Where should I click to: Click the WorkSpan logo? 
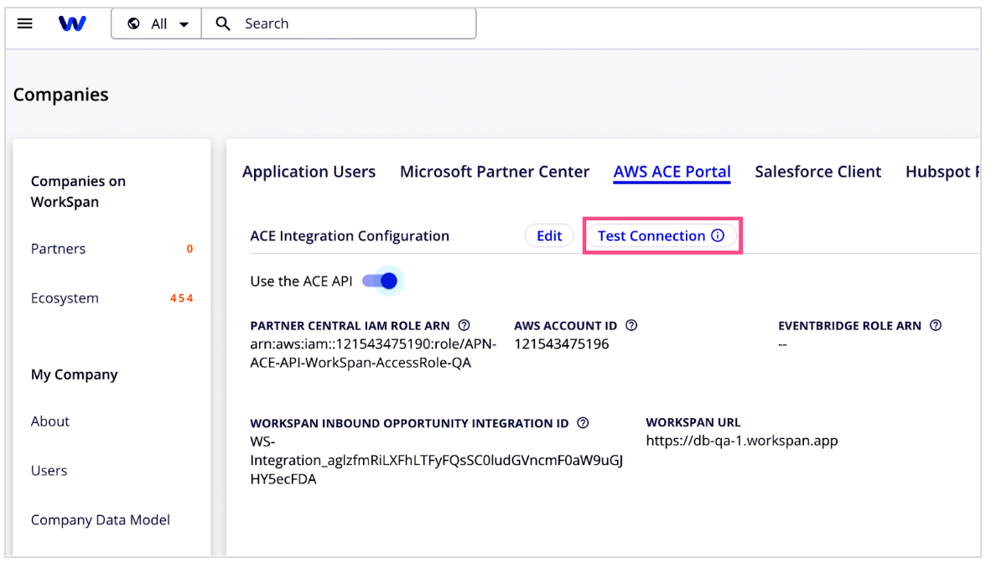72,24
